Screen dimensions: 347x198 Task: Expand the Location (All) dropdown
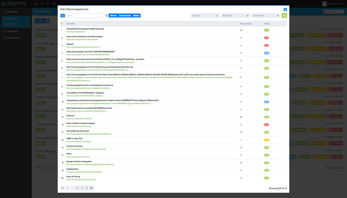tap(265, 16)
